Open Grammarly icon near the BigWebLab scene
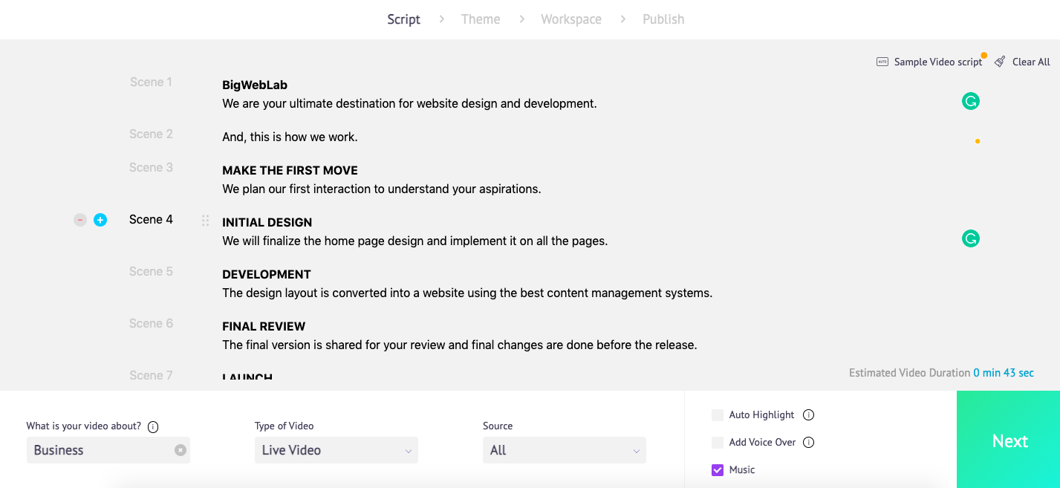The height and width of the screenshot is (488, 1060). 970,100
